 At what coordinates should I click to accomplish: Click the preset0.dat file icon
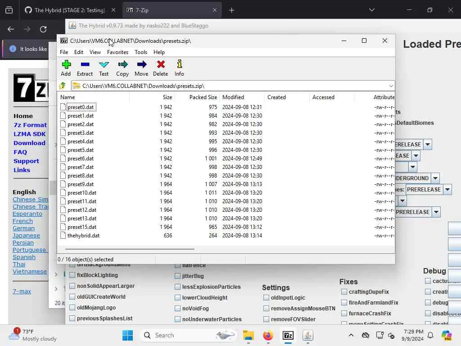[63, 107]
